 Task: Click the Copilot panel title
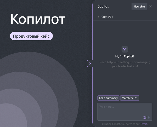pos(103,7)
